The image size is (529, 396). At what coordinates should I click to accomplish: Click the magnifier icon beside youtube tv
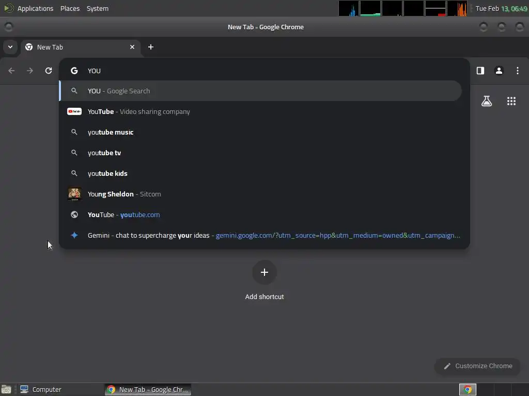tap(74, 153)
